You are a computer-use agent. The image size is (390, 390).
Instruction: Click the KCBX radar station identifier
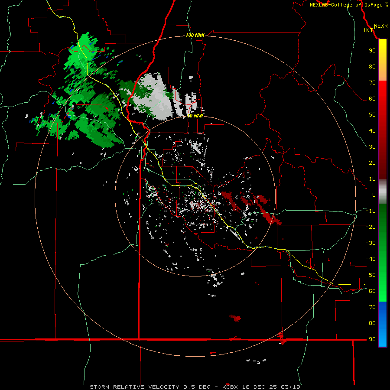(x=230, y=387)
